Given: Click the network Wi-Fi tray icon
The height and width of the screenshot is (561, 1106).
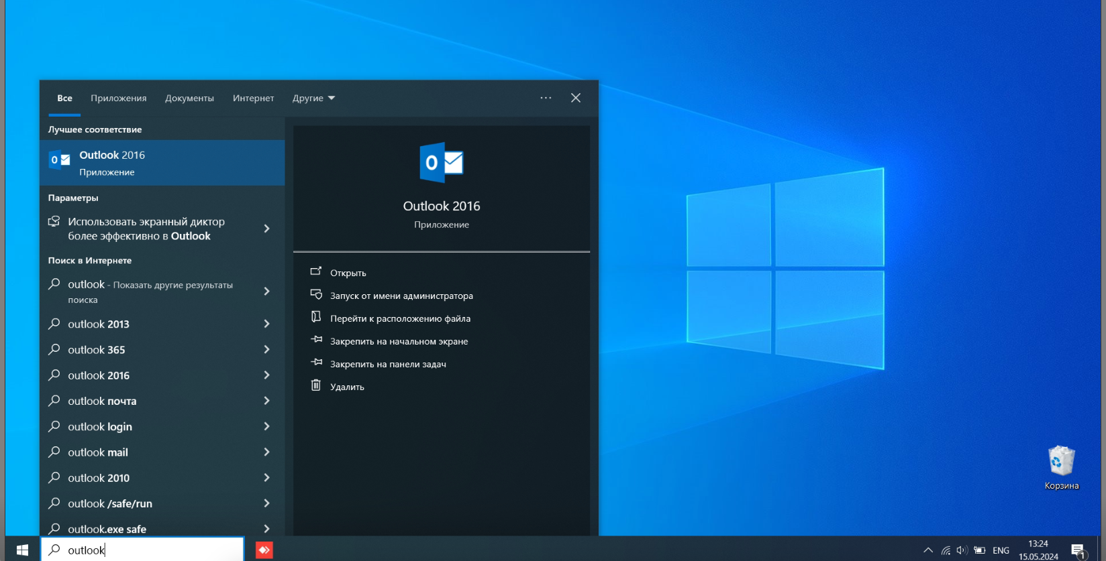Looking at the screenshot, I should (x=946, y=550).
